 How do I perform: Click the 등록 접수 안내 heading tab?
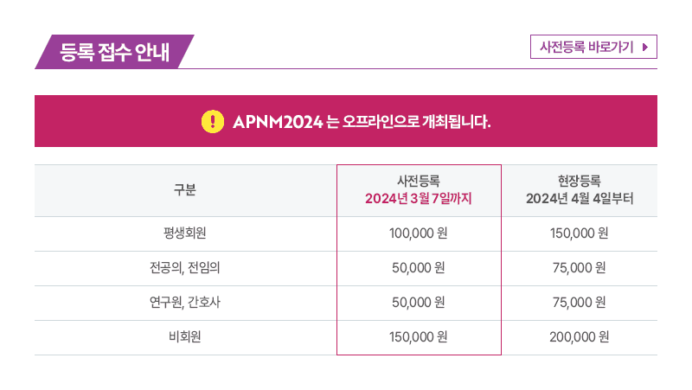(114, 52)
